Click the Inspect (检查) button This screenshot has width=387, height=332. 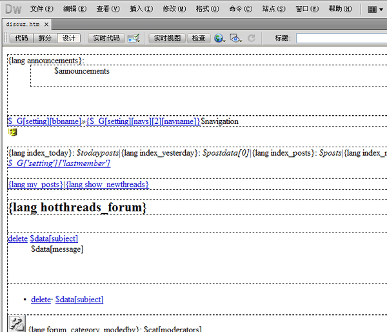click(x=199, y=38)
